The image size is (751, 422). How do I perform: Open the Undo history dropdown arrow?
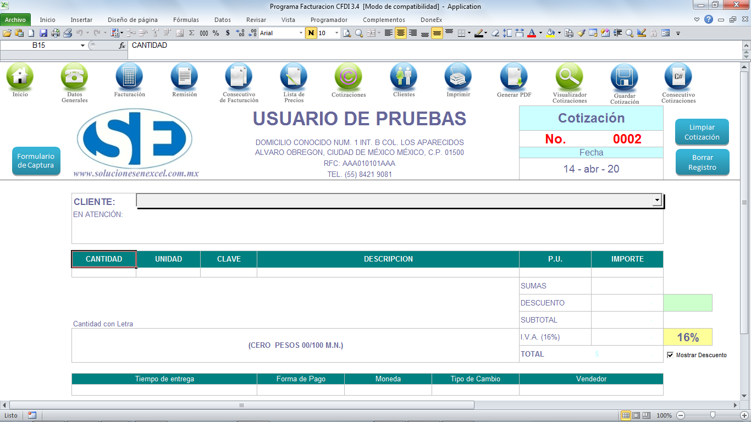[x=87, y=33]
